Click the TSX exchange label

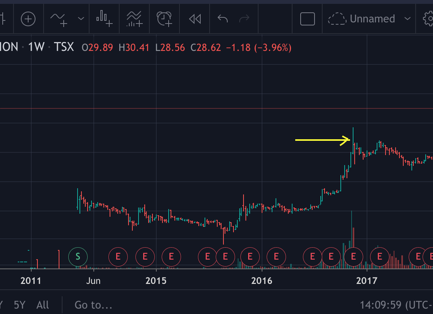click(64, 47)
